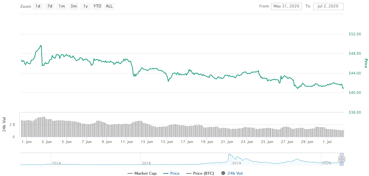Screen dimensions: 369x176
Task: Select the YTD zoom option
Action: click(97, 6)
